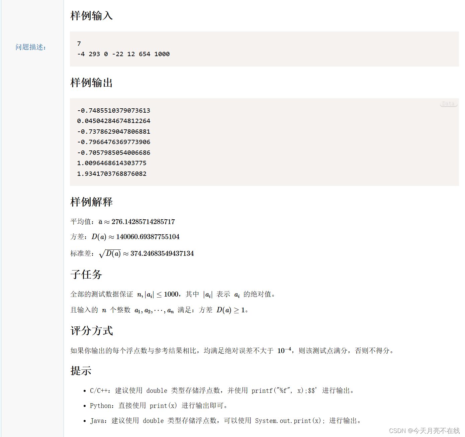The width and height of the screenshot is (465, 437).
Task: Click the 问题描述 sidebar link
Action: pyautogui.click(x=31, y=47)
